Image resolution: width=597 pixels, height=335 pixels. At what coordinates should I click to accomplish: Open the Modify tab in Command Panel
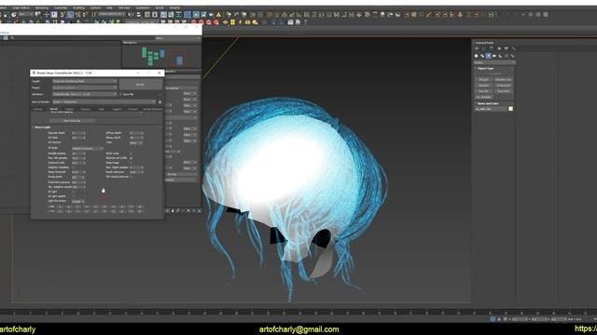click(x=483, y=48)
